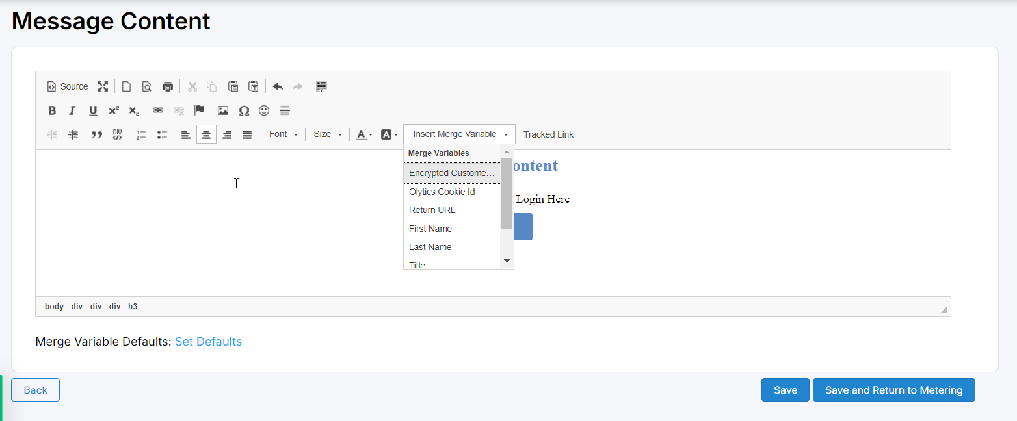The image size is (1017, 421).
Task: Select Return URL merge variable
Action: 432,210
